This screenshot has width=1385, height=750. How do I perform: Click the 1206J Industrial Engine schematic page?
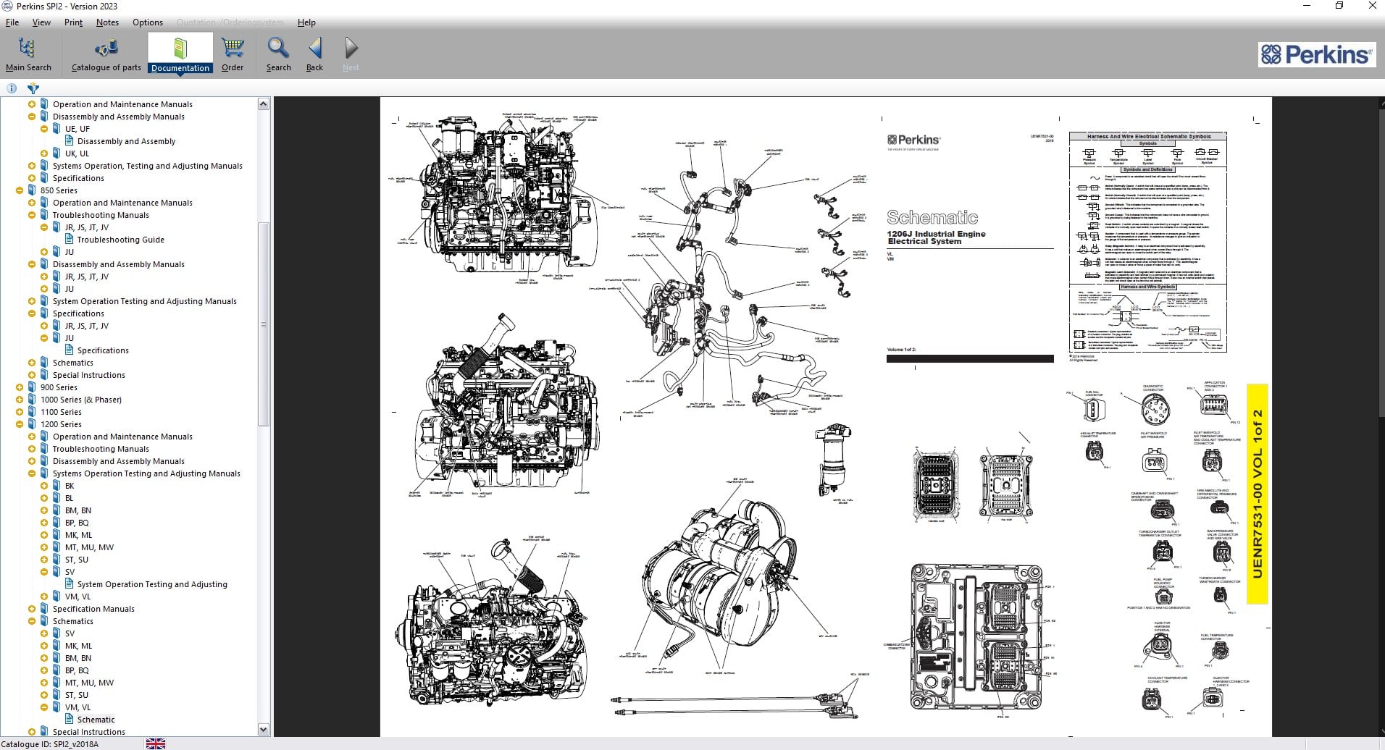(826, 417)
